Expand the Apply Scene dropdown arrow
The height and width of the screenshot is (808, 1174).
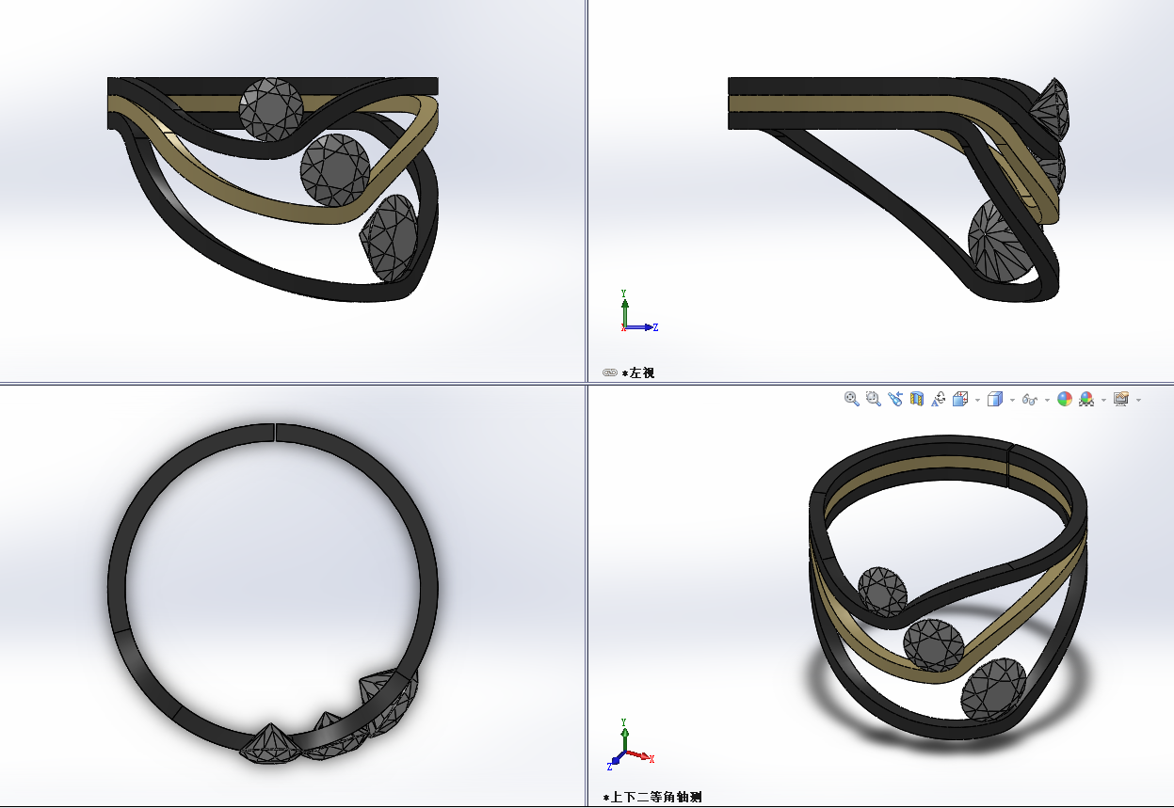[x=1103, y=400]
